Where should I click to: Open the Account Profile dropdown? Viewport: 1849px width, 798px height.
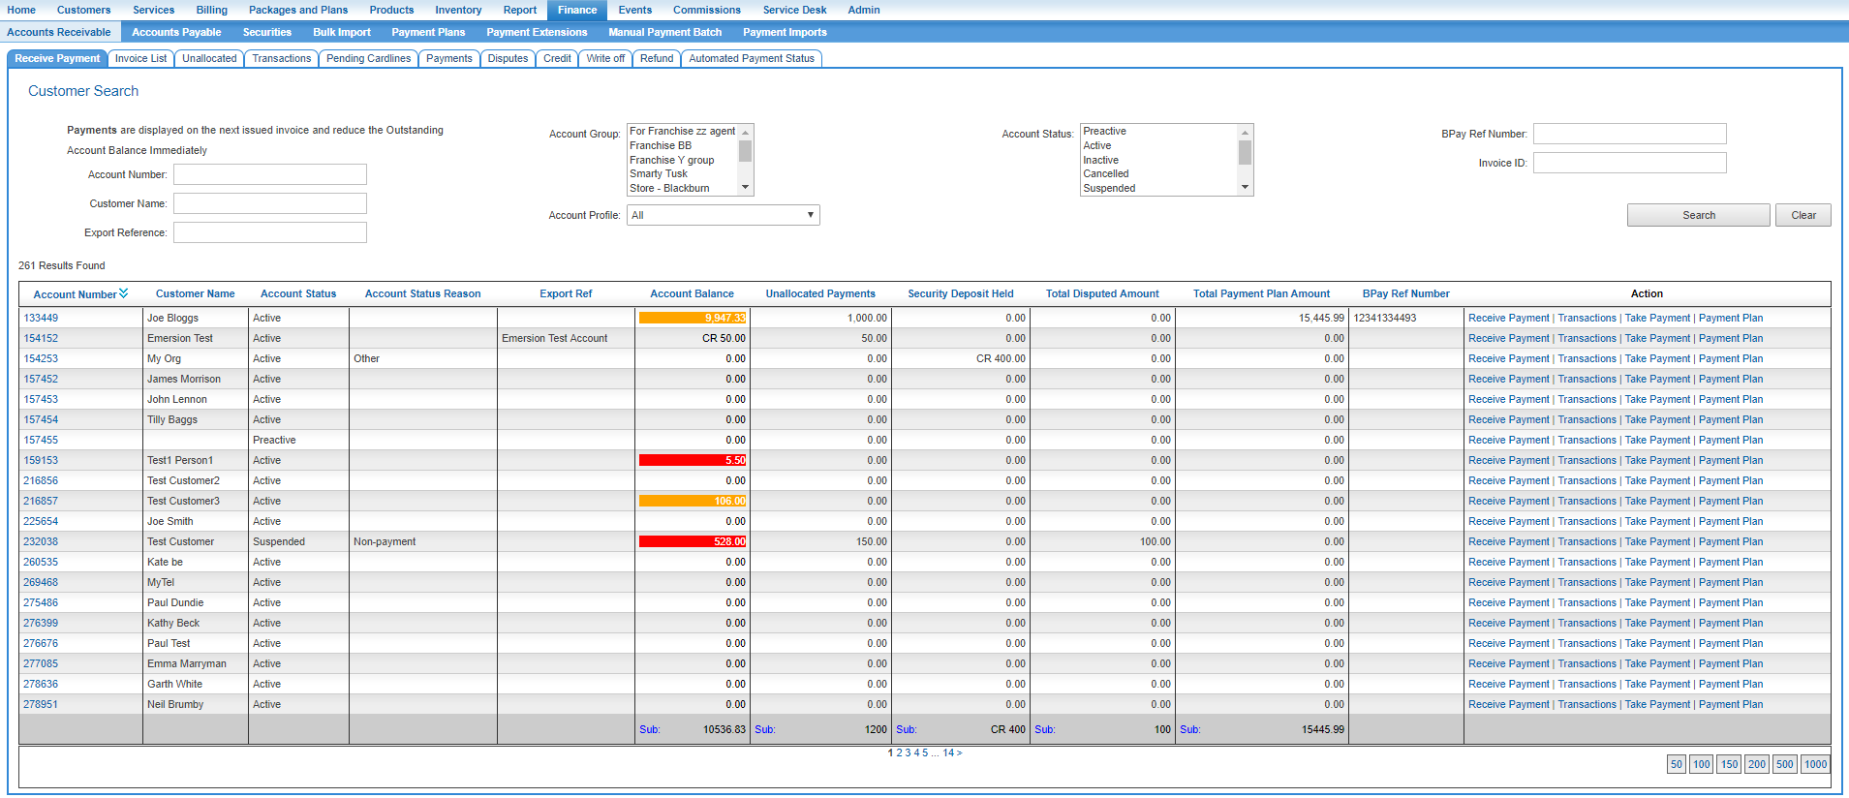pyautogui.click(x=723, y=215)
